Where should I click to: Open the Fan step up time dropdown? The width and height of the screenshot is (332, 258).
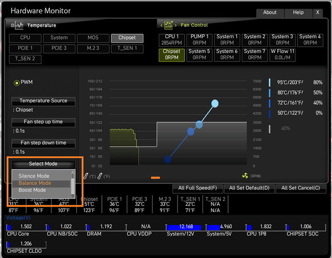pos(43,122)
